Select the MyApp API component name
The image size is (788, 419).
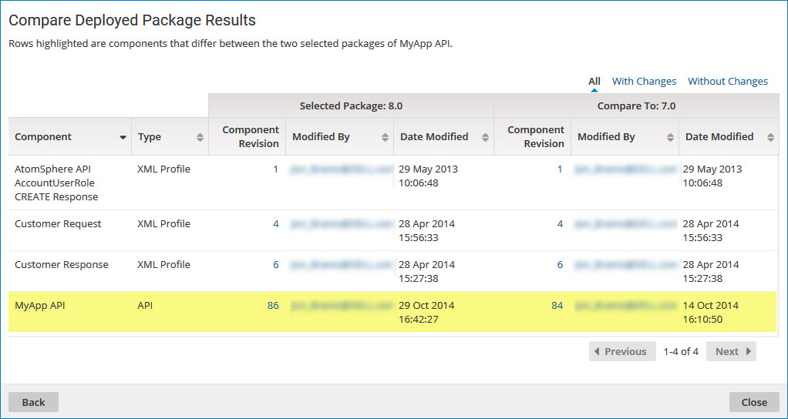point(39,305)
